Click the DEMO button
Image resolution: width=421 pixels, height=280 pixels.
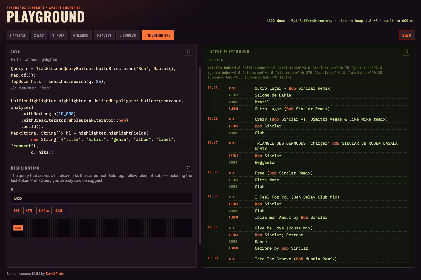click(406, 35)
